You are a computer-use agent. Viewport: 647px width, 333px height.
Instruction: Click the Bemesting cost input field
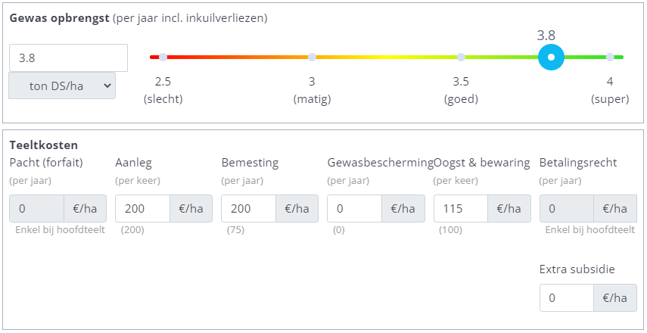tap(248, 209)
